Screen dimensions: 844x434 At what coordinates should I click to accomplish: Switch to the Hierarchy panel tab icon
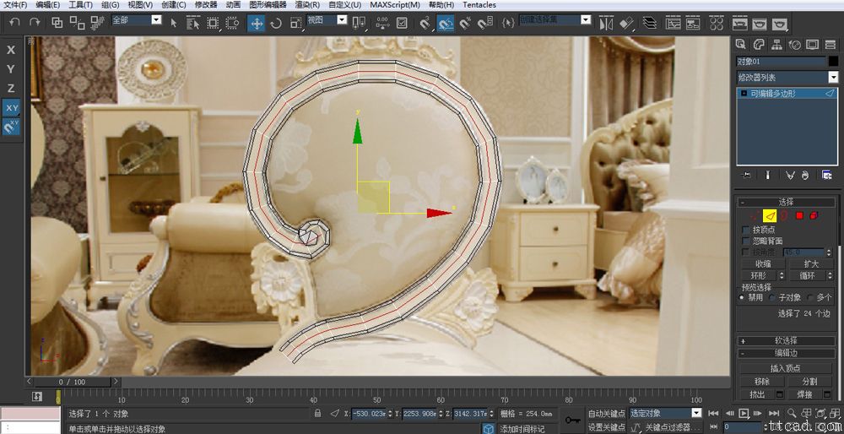click(776, 44)
